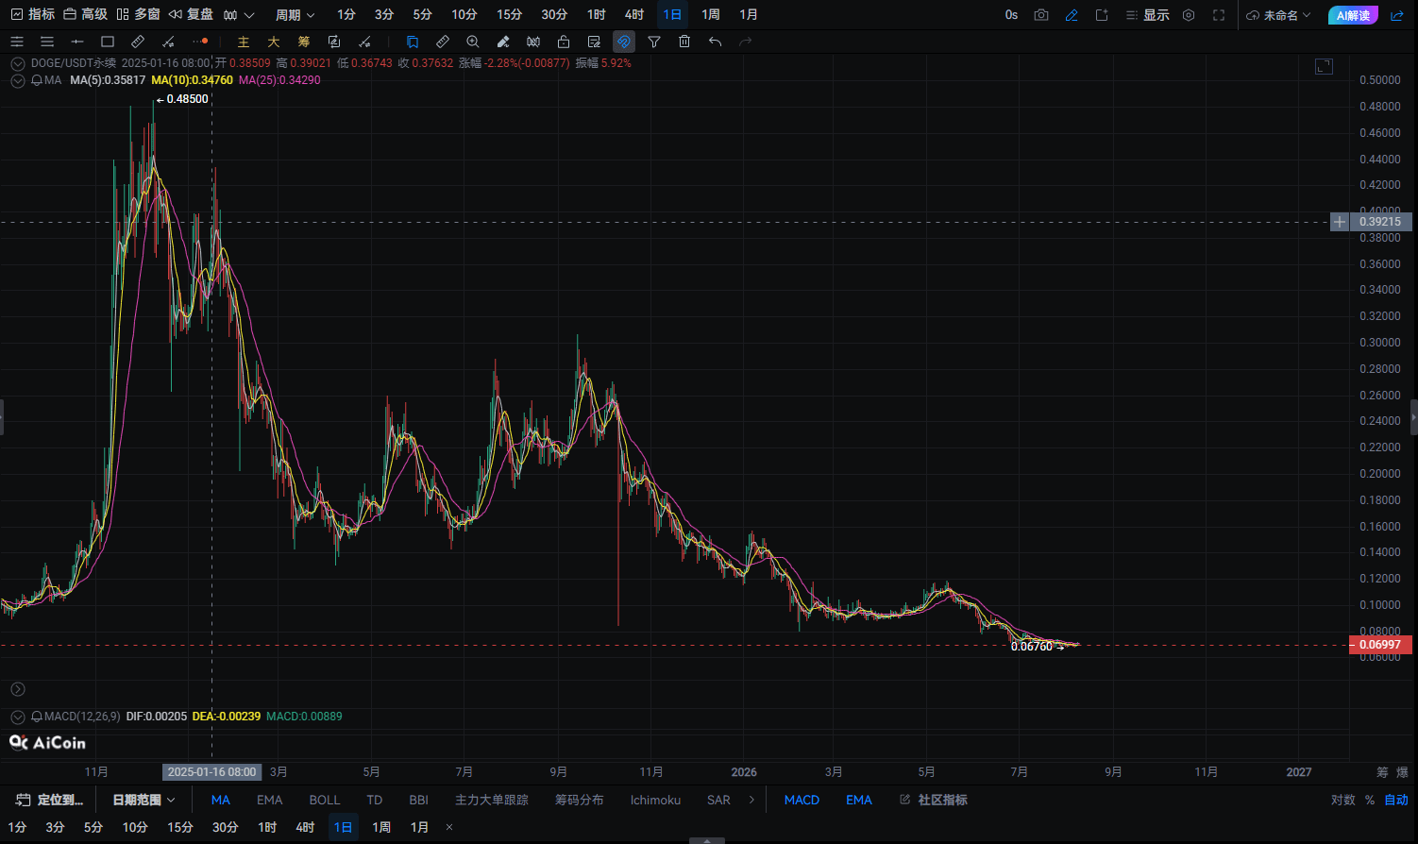Close the bottom interval bar
The width and height of the screenshot is (1418, 844).
(x=449, y=827)
